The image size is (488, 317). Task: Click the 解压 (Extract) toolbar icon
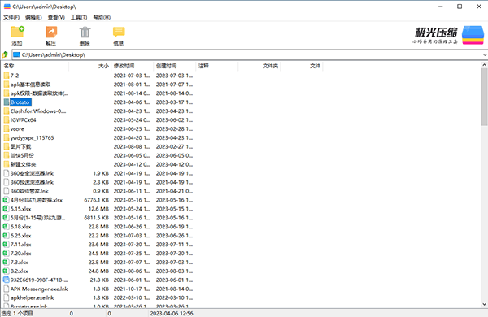tap(51, 32)
